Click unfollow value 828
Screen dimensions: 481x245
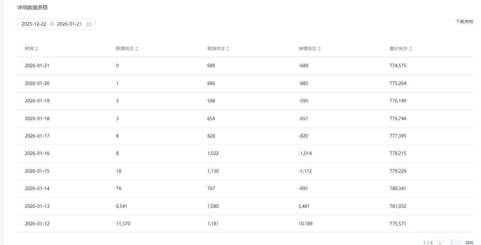coord(211,136)
